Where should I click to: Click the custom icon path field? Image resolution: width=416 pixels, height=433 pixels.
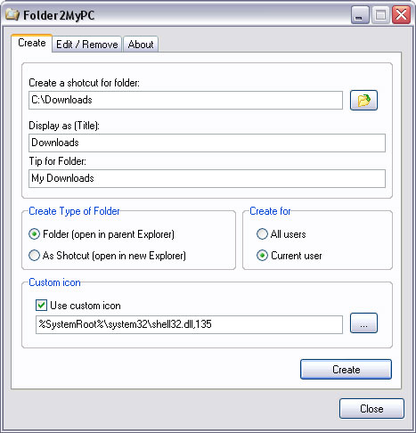pos(189,324)
